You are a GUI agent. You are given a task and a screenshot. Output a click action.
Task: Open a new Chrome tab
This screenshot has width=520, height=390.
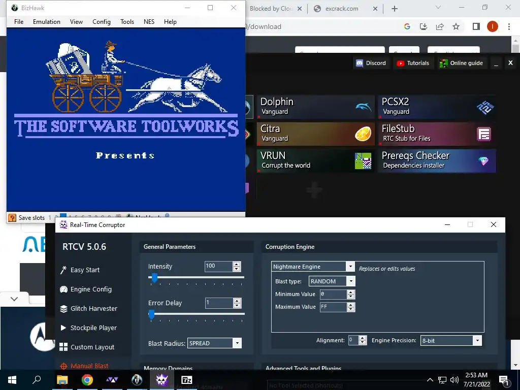[x=394, y=9]
